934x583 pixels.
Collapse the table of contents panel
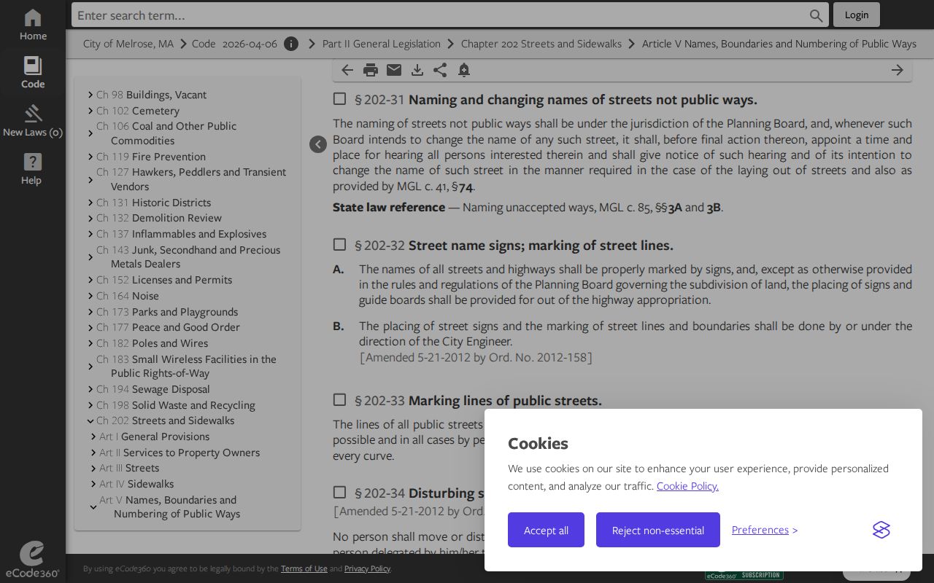click(x=318, y=144)
